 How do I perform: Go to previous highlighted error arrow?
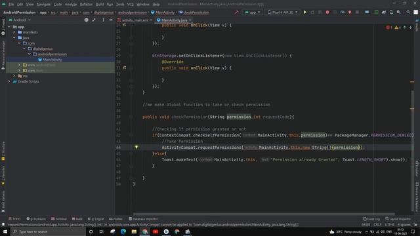coord(405,28)
